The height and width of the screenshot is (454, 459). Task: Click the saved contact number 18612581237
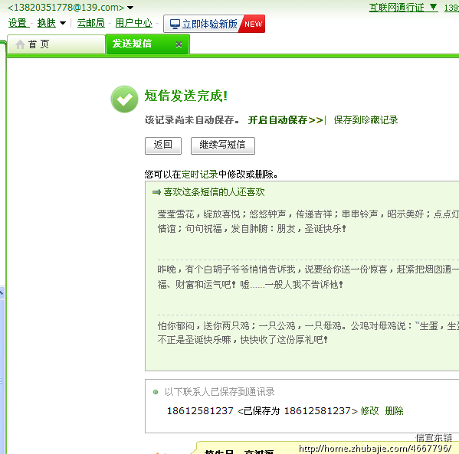click(200, 411)
